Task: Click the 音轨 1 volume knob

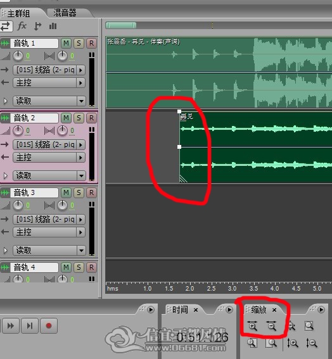Action: click(18, 56)
